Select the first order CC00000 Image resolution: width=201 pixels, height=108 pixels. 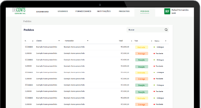(x=29, y=47)
